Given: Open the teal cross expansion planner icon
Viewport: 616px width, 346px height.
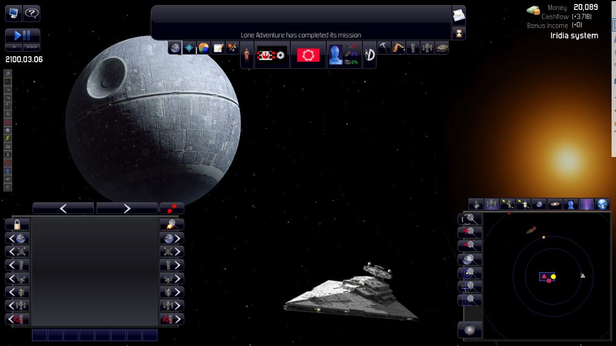Looking at the screenshot, I should [189, 48].
